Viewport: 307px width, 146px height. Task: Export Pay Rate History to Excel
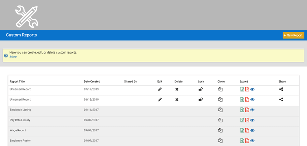coord(242,120)
